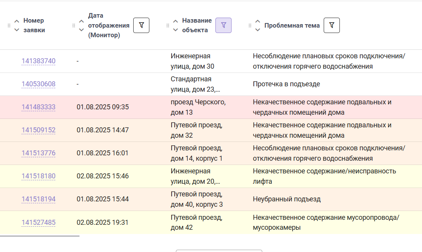Open request number 141518180
The width and height of the screenshot is (422, 252).
click(x=38, y=176)
